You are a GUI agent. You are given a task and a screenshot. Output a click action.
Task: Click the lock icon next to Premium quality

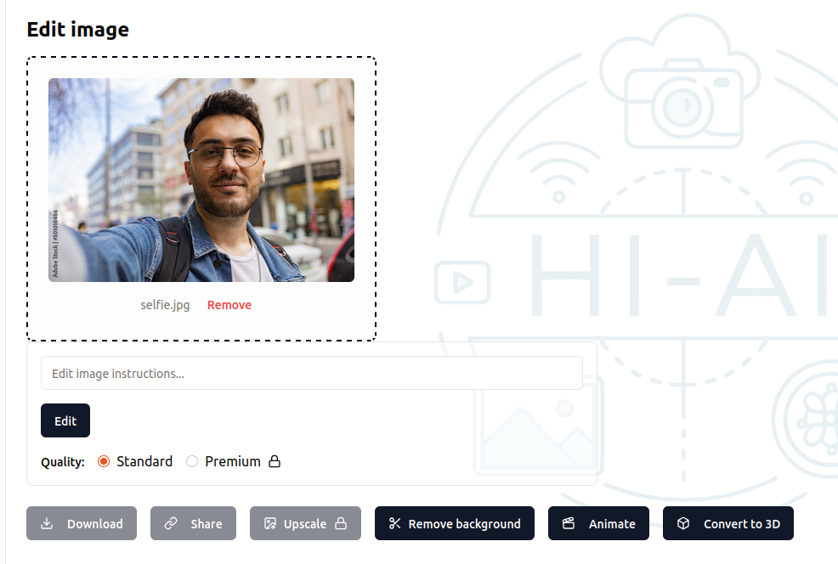(274, 461)
